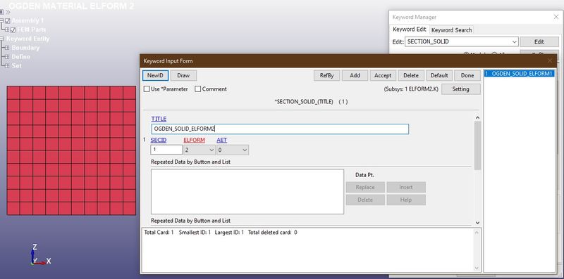
Task: Expand the Boundary tree node
Action: point(7,48)
